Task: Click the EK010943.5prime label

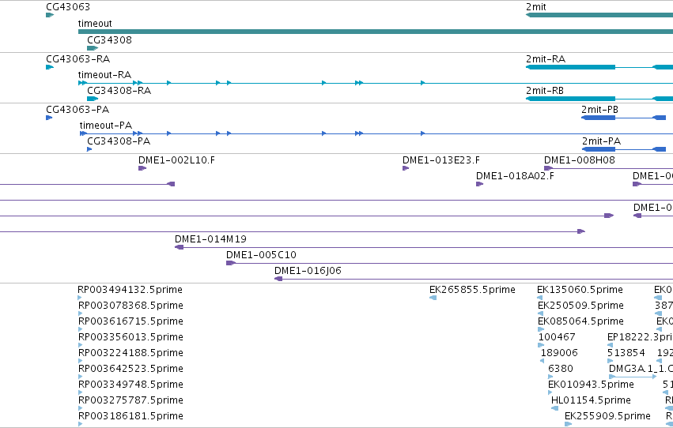Action: point(591,385)
